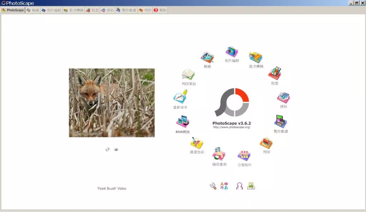
Task: Switch to the 拼貼 tab in the top bar
Action: (x=108, y=10)
